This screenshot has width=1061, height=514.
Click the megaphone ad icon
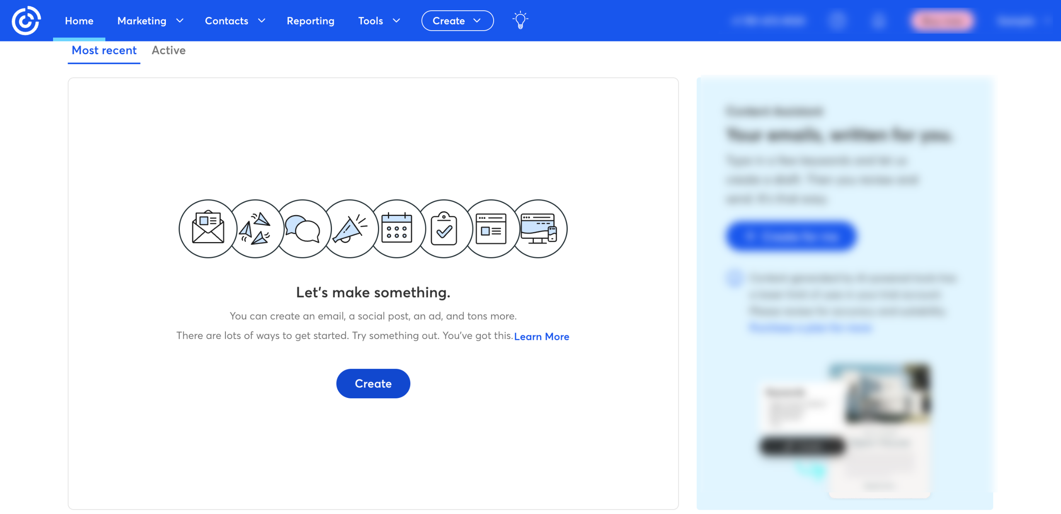(x=350, y=229)
